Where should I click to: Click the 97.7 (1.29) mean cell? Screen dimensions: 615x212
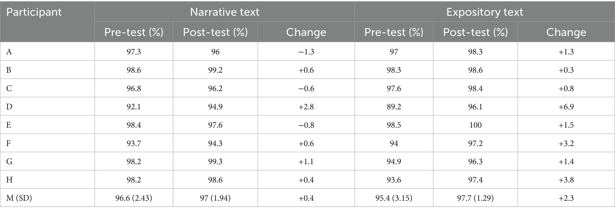(475, 198)
